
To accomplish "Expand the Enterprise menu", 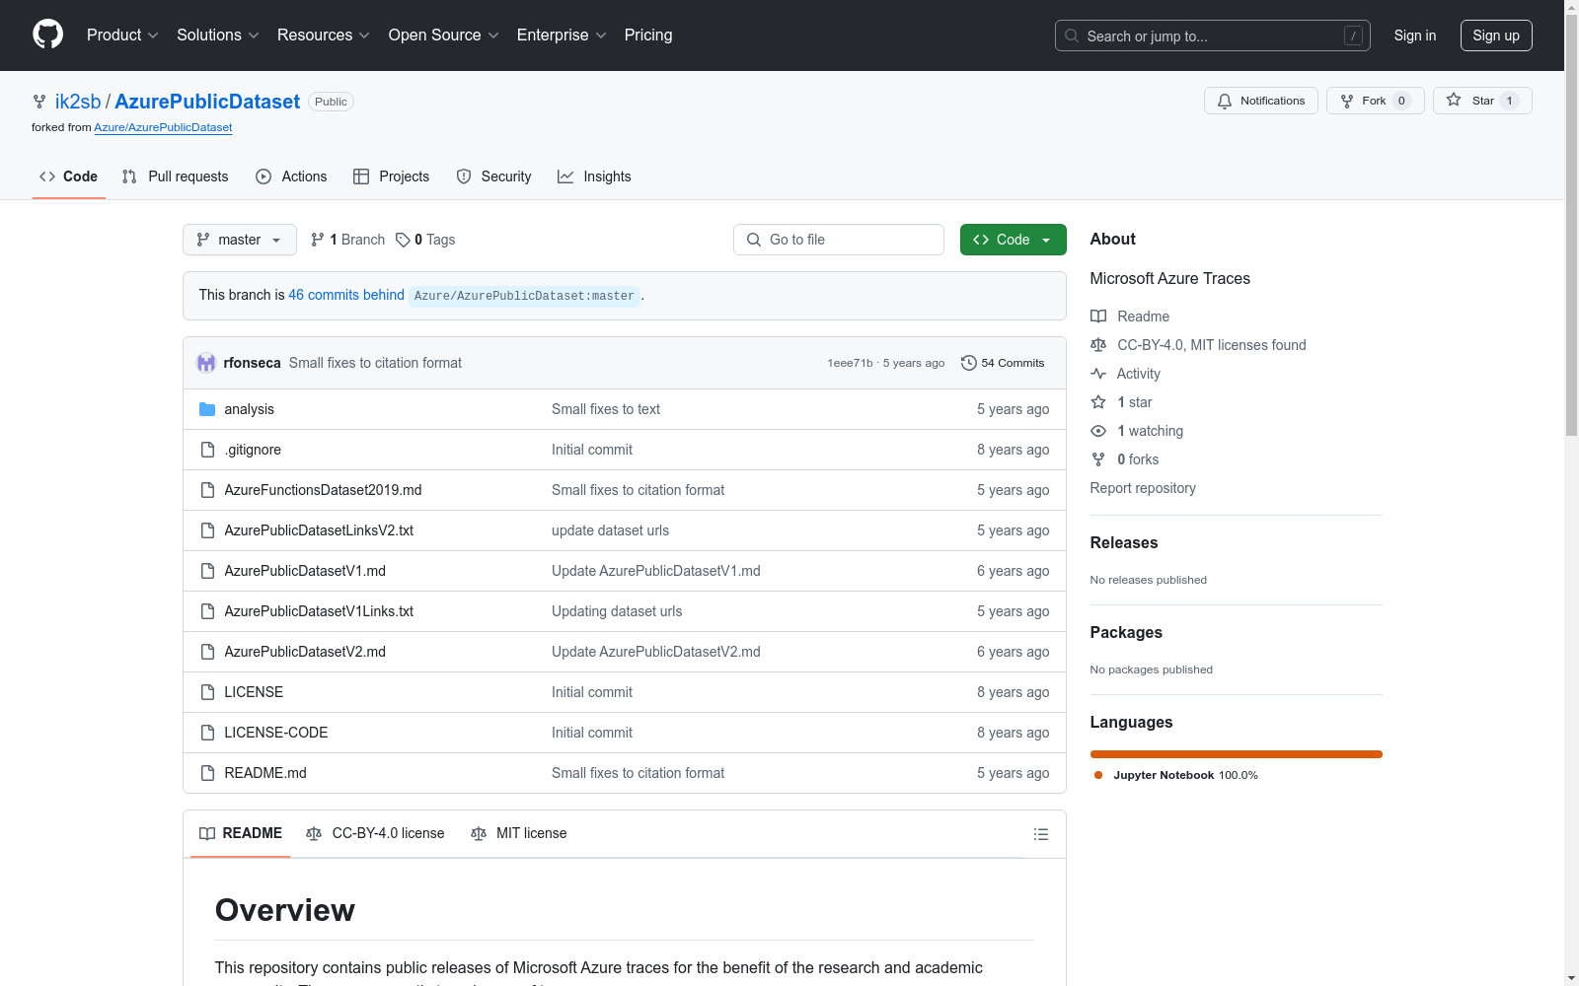I will (x=562, y=35).
